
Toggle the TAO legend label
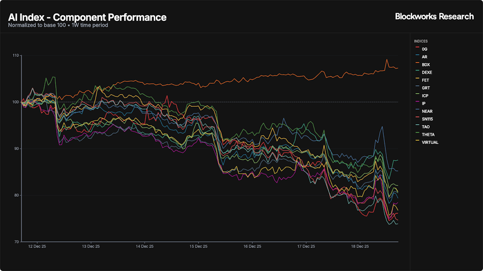click(426, 127)
